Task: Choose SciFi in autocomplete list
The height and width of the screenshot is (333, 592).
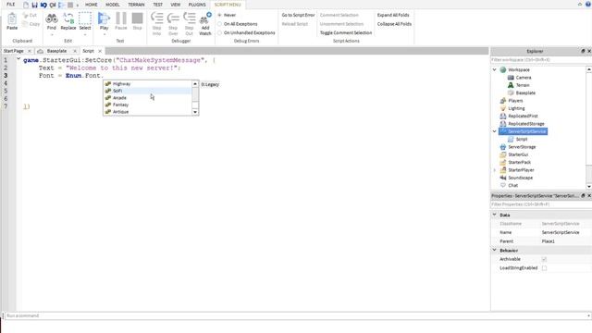Action: click(x=148, y=91)
